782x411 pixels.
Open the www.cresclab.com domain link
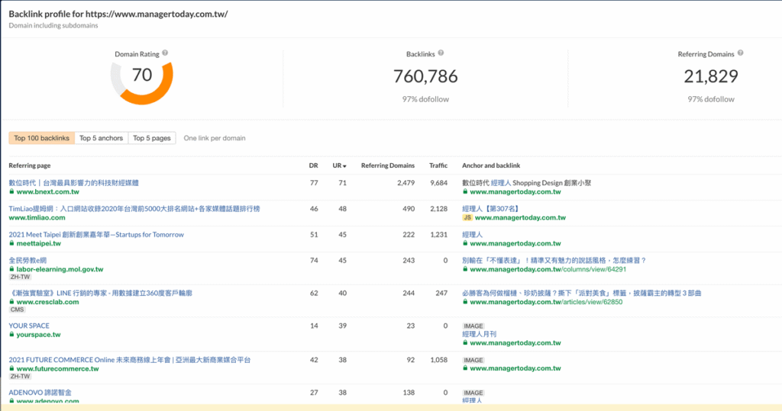click(48, 302)
